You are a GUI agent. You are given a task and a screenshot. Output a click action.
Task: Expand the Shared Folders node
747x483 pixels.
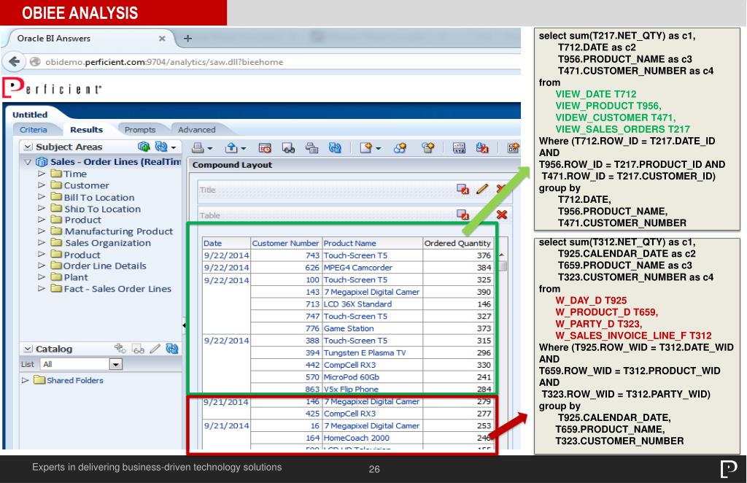tap(26, 380)
